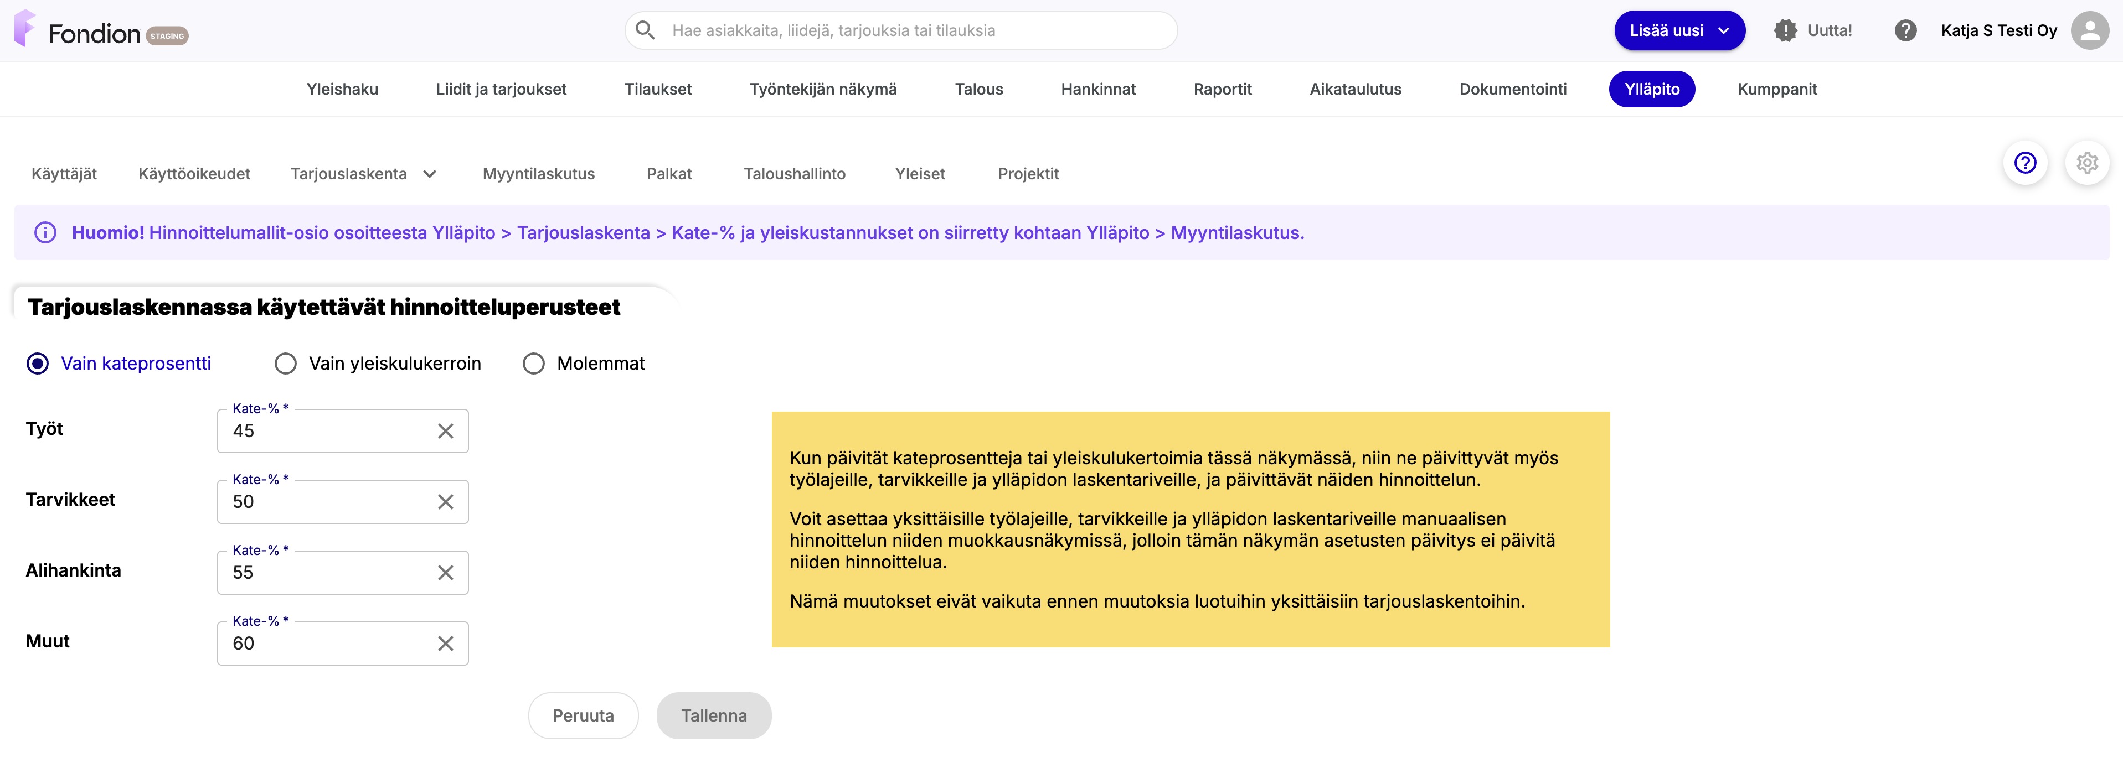Click the search magnifier icon
Screen dimensions: 2123x768
645,30
